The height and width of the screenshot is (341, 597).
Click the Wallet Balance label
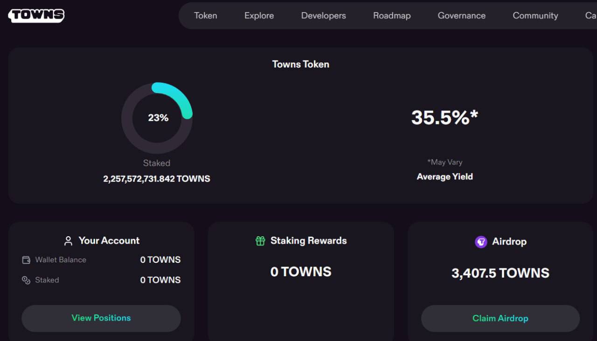coord(61,260)
